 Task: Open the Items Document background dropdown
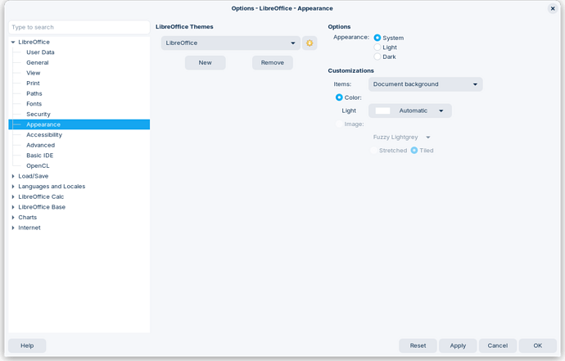point(425,84)
